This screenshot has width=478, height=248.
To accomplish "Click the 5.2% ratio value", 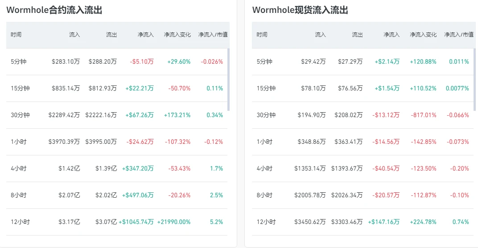I will 216,222.
